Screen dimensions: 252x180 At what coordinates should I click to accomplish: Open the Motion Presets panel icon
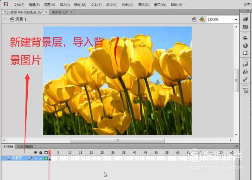coord(245,79)
